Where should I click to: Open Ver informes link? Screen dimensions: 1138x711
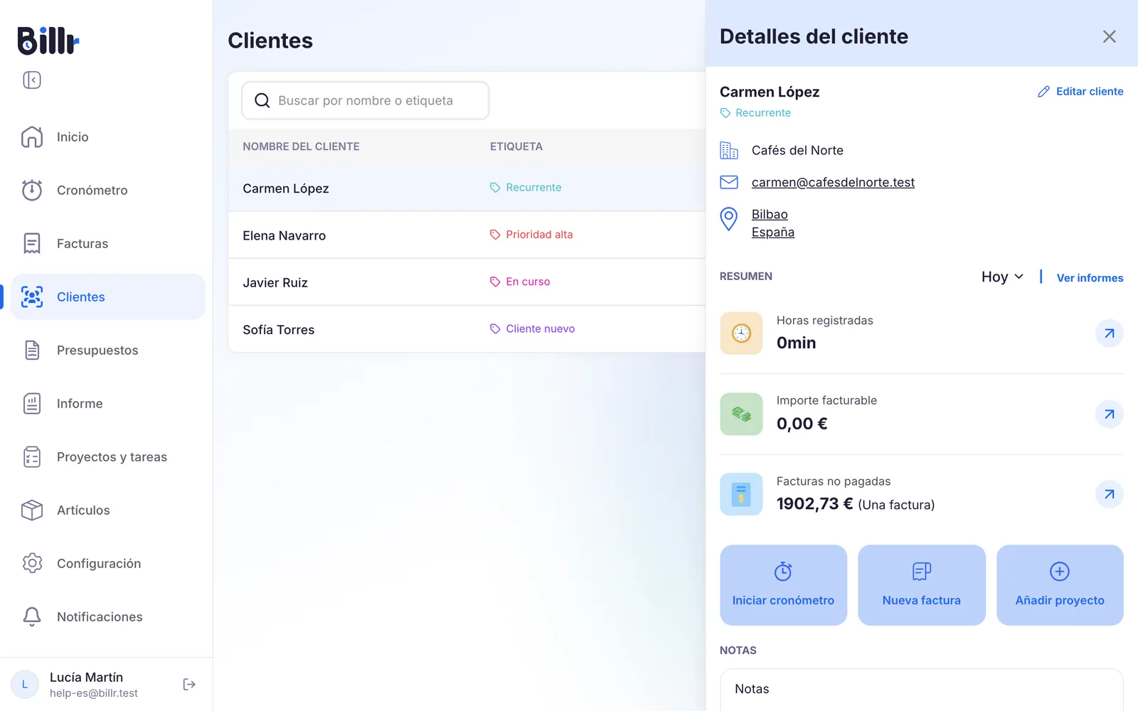[x=1090, y=277]
